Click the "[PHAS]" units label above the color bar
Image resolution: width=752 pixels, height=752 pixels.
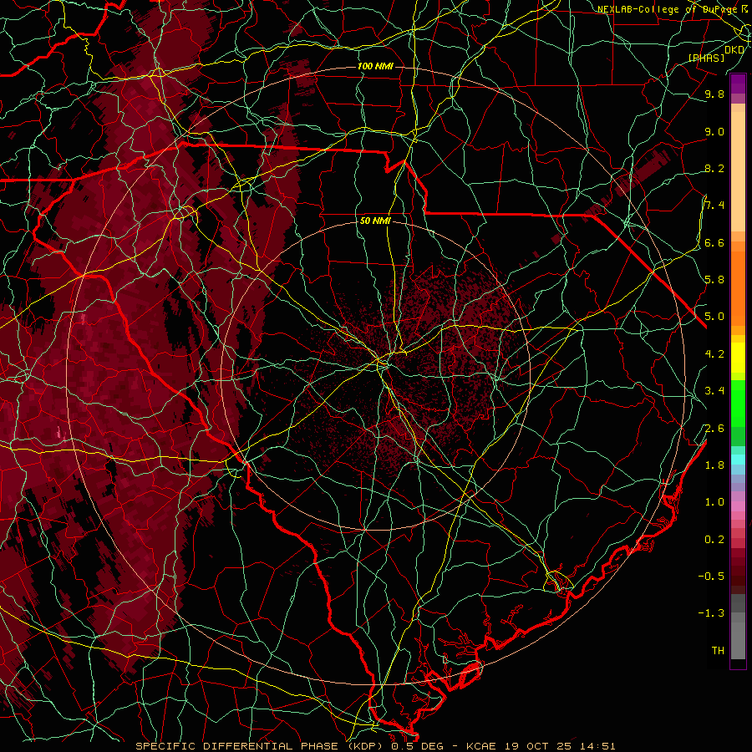[706, 58]
